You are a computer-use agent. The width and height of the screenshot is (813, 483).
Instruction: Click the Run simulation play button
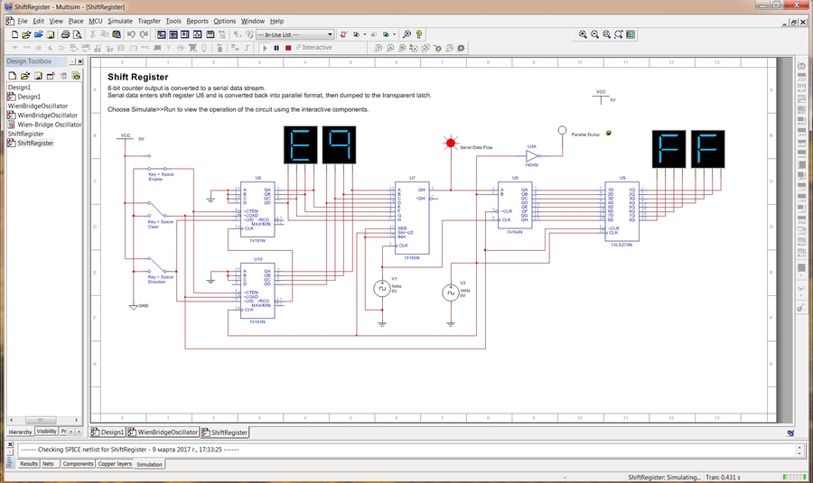(x=266, y=47)
